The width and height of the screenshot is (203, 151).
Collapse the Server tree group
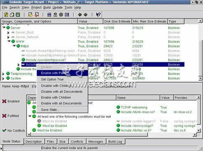pyautogui.click(x=4, y=28)
